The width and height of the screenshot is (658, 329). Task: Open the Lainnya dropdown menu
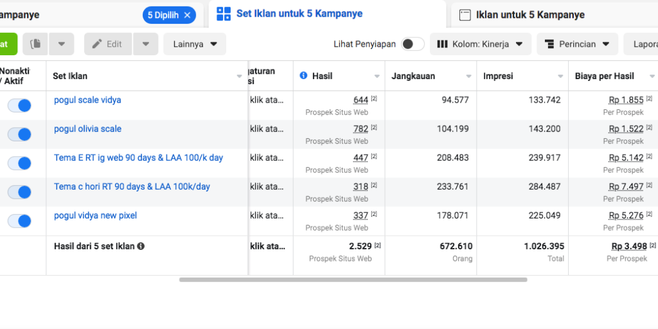pyautogui.click(x=195, y=44)
